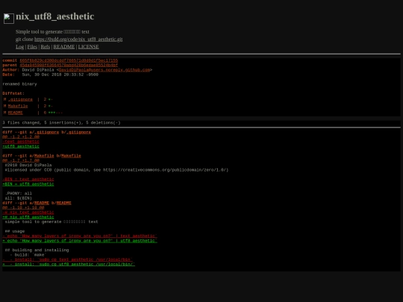Open b/.gitignore in diff header

(x=78, y=132)
